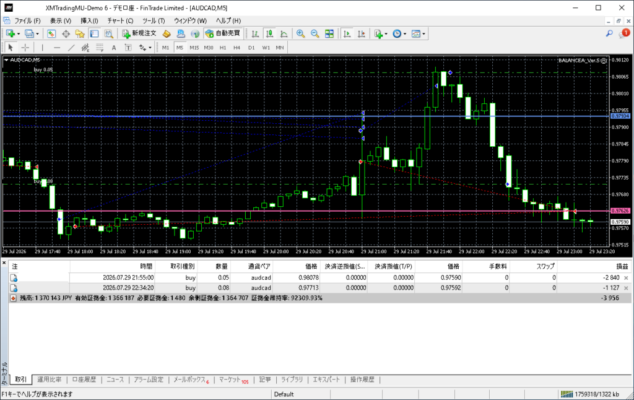Open the 表示 (V) menu
The image size is (634, 400).
61,20
